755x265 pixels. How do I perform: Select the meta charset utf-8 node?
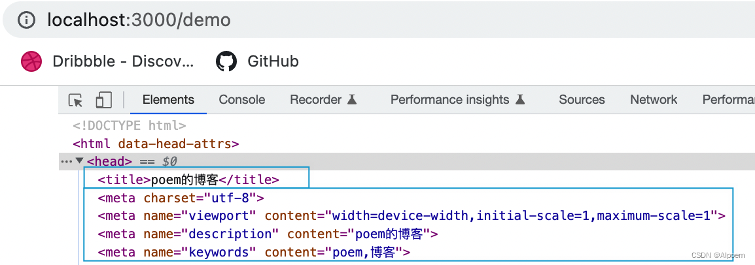(181, 198)
